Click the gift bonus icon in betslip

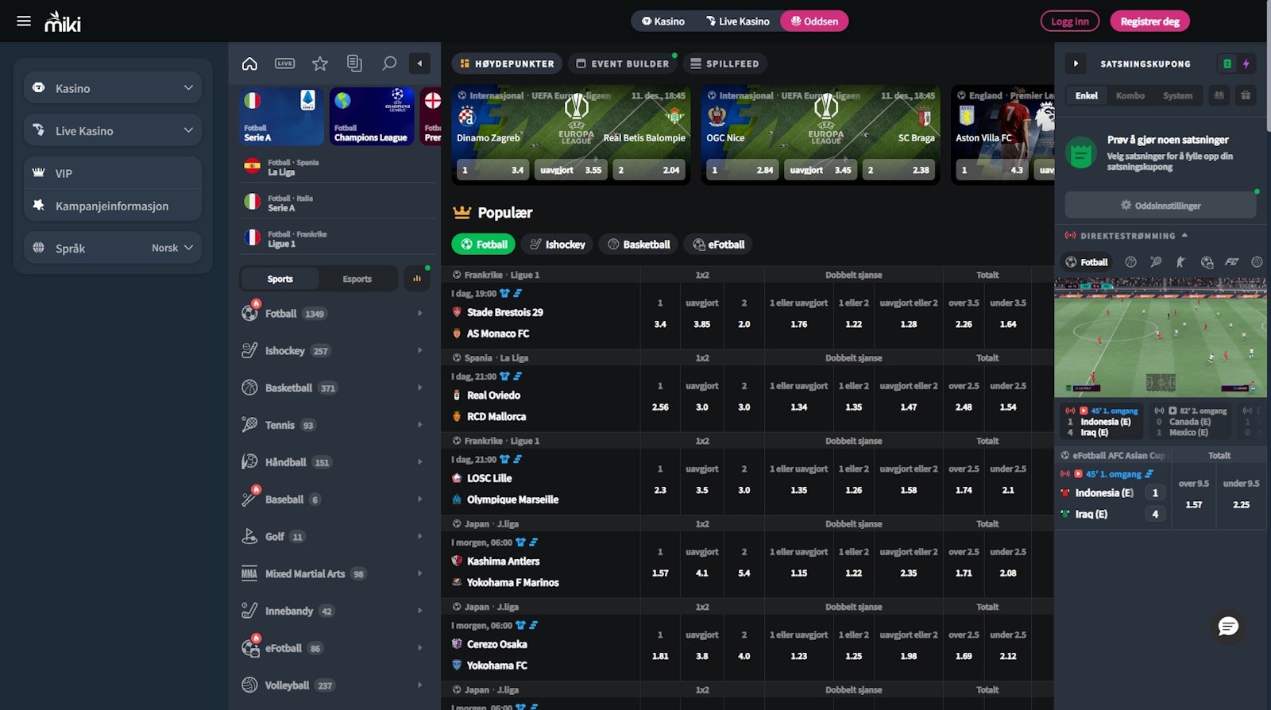pyautogui.click(x=1246, y=95)
